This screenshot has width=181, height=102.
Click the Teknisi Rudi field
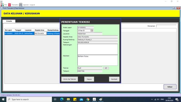click(90, 68)
